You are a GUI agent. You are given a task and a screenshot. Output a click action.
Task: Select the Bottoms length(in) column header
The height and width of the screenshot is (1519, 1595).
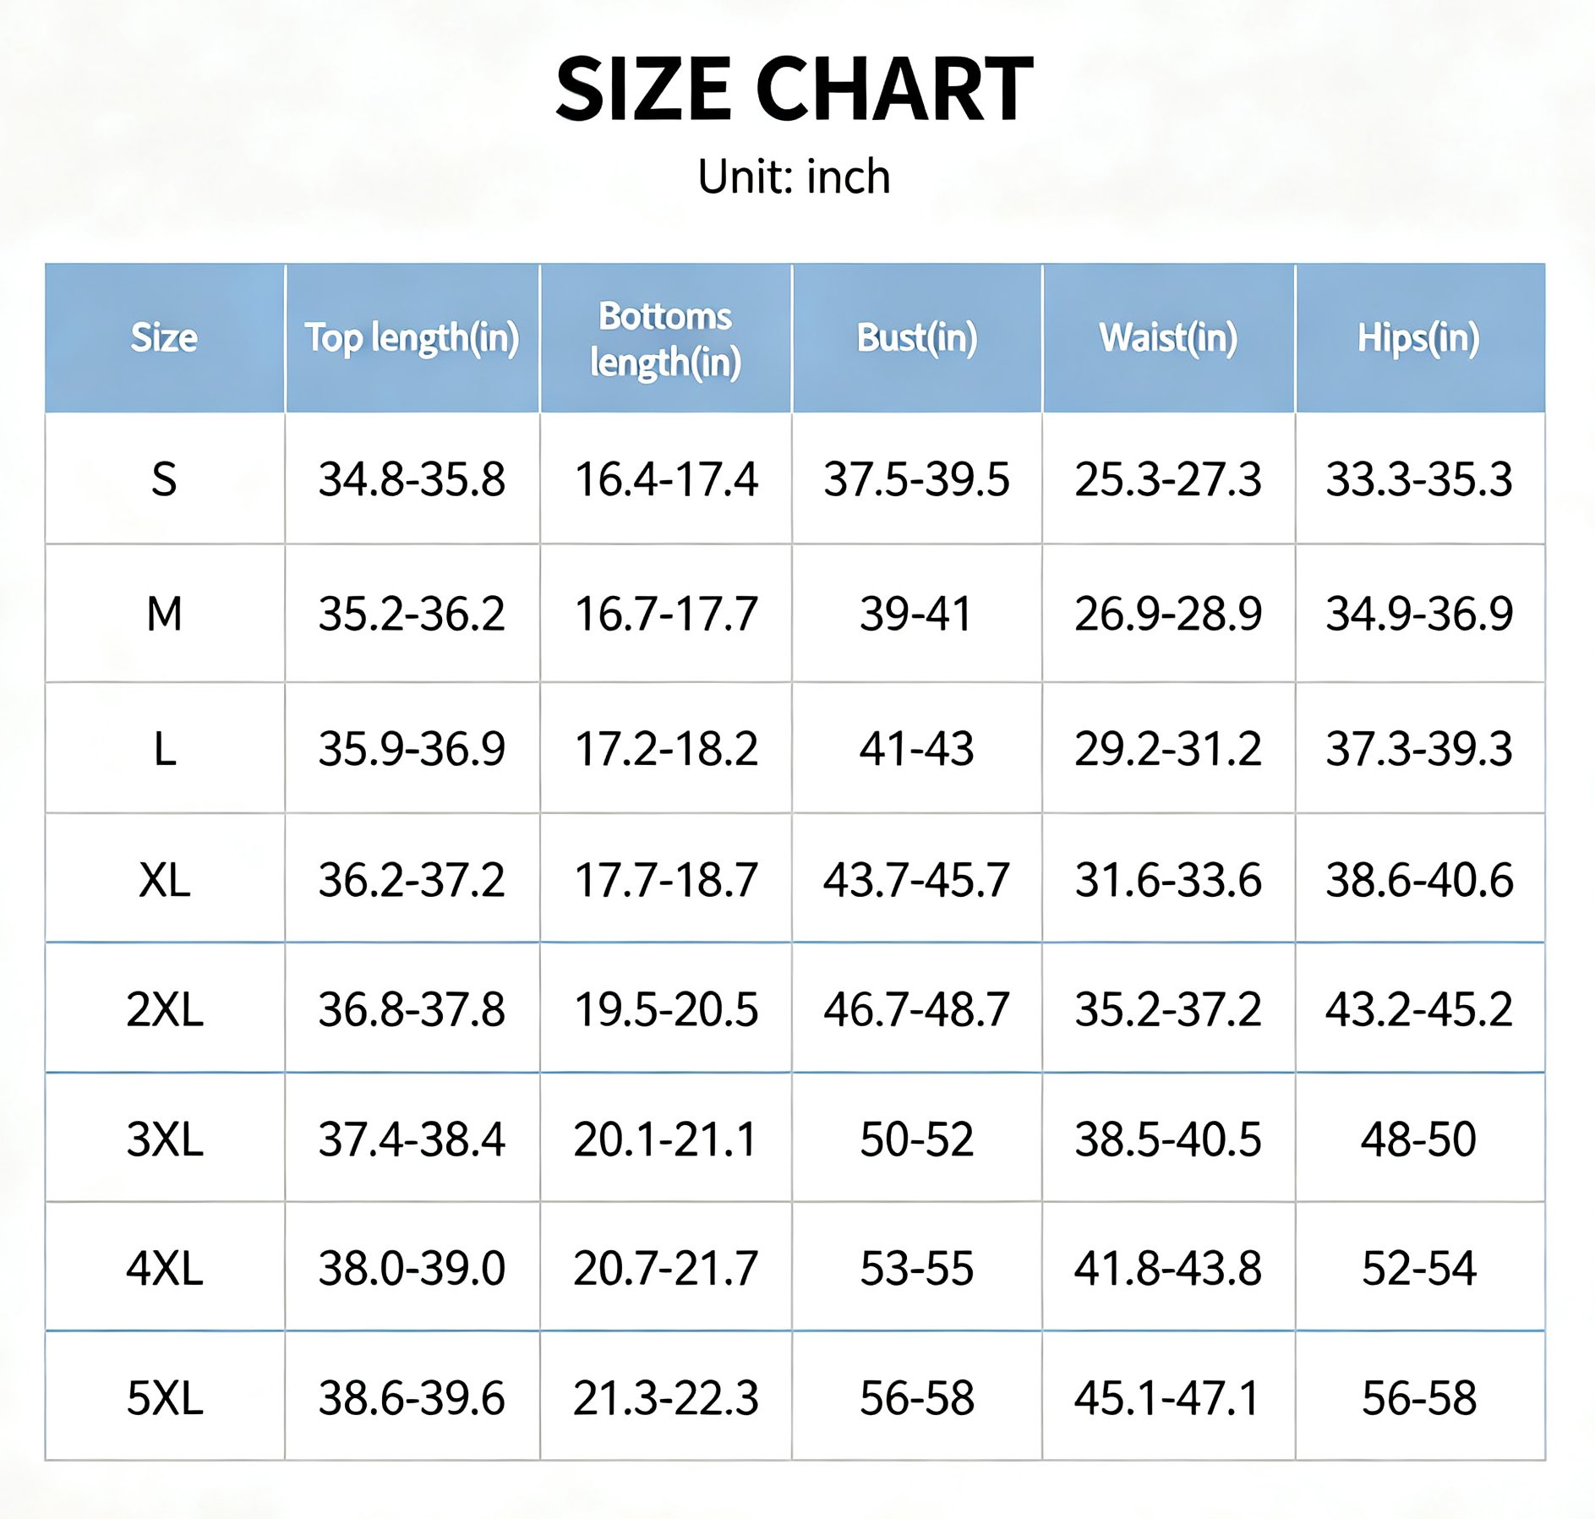click(665, 339)
